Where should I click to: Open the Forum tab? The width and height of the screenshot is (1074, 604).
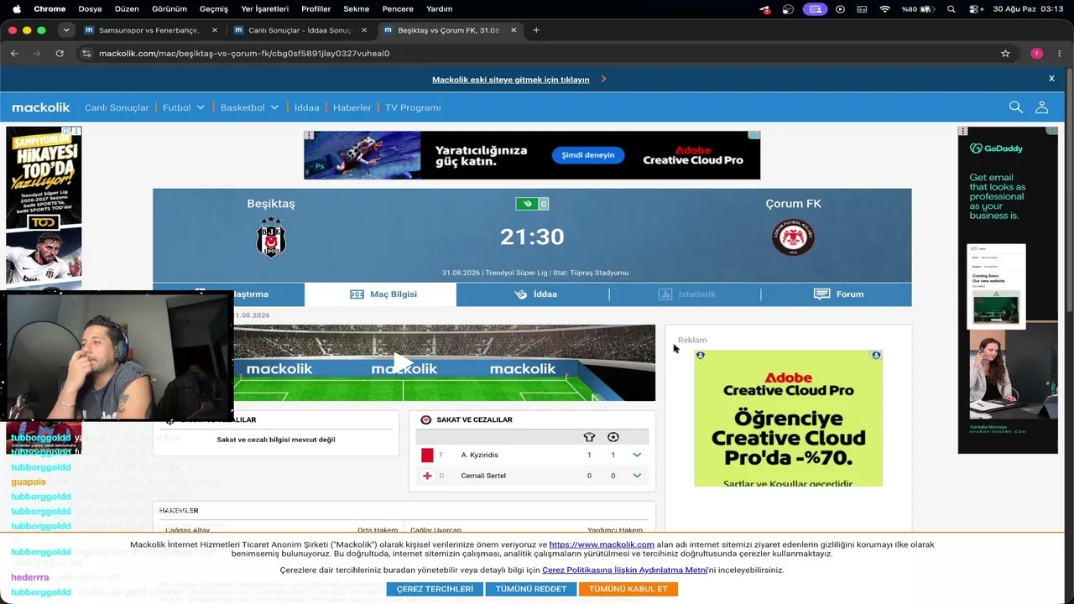point(837,294)
